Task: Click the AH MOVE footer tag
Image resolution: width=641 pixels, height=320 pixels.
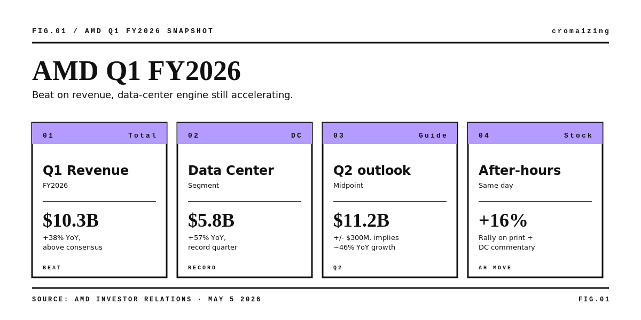Action: pos(495,268)
